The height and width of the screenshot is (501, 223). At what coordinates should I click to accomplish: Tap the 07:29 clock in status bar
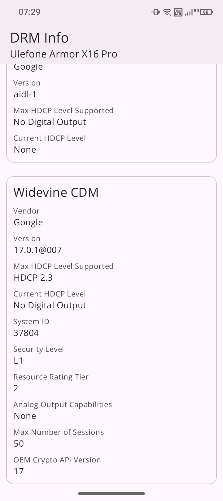(29, 12)
